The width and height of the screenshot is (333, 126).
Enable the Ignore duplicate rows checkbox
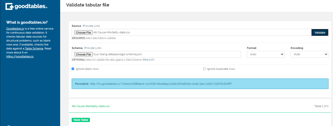click(204, 69)
